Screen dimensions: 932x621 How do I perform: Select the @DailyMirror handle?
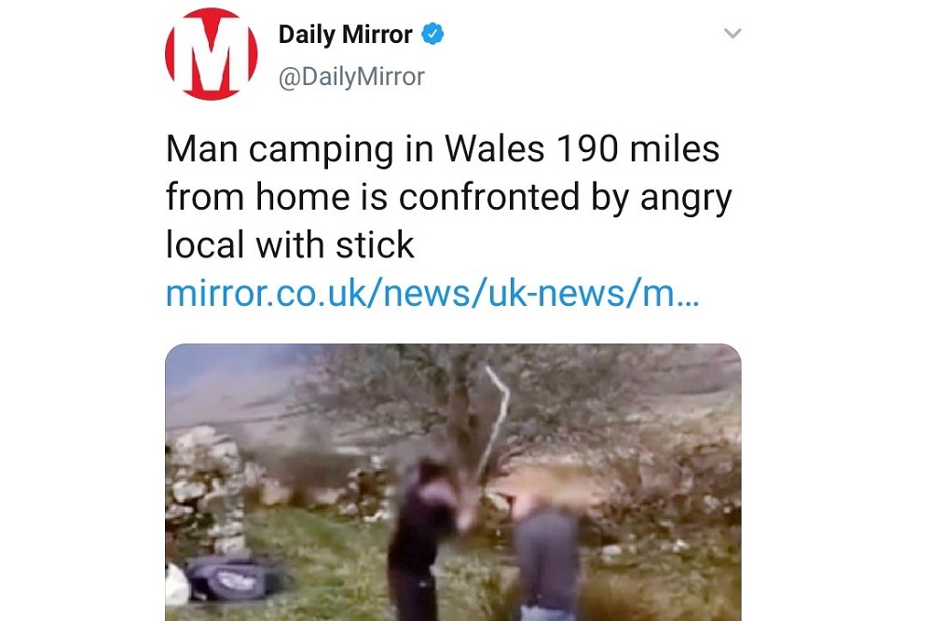click(x=351, y=76)
